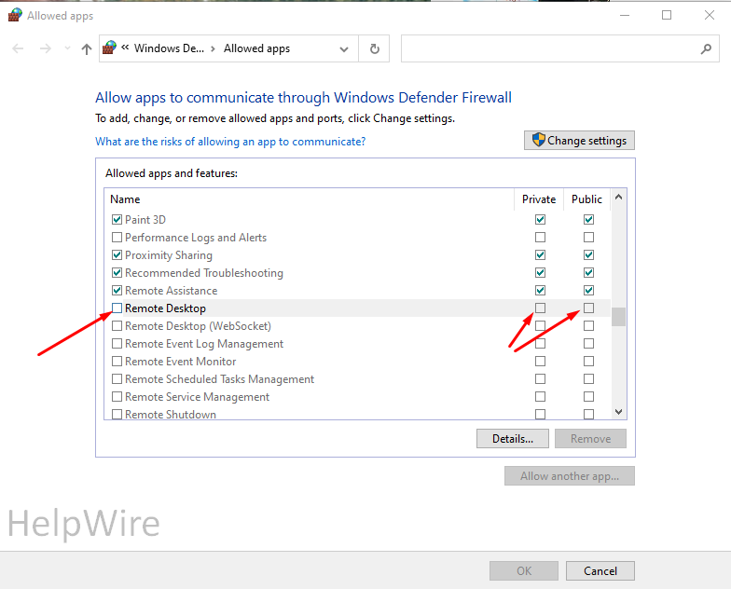Confirm with the OK button
This screenshot has width=731, height=589.
point(524,570)
